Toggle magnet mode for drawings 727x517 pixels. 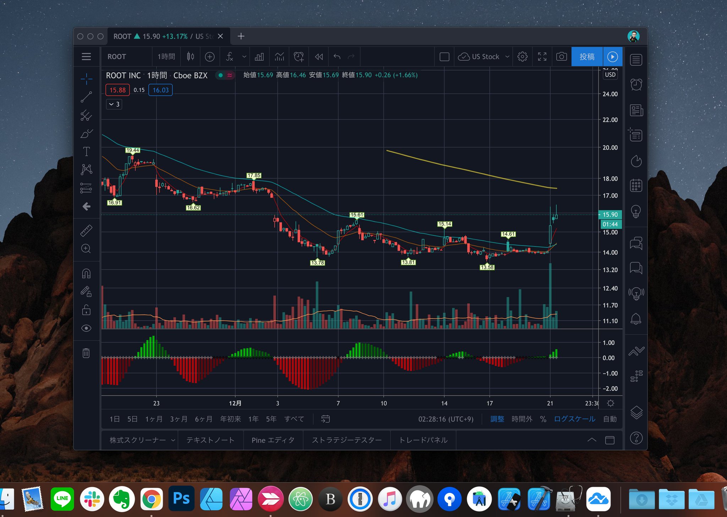point(86,273)
